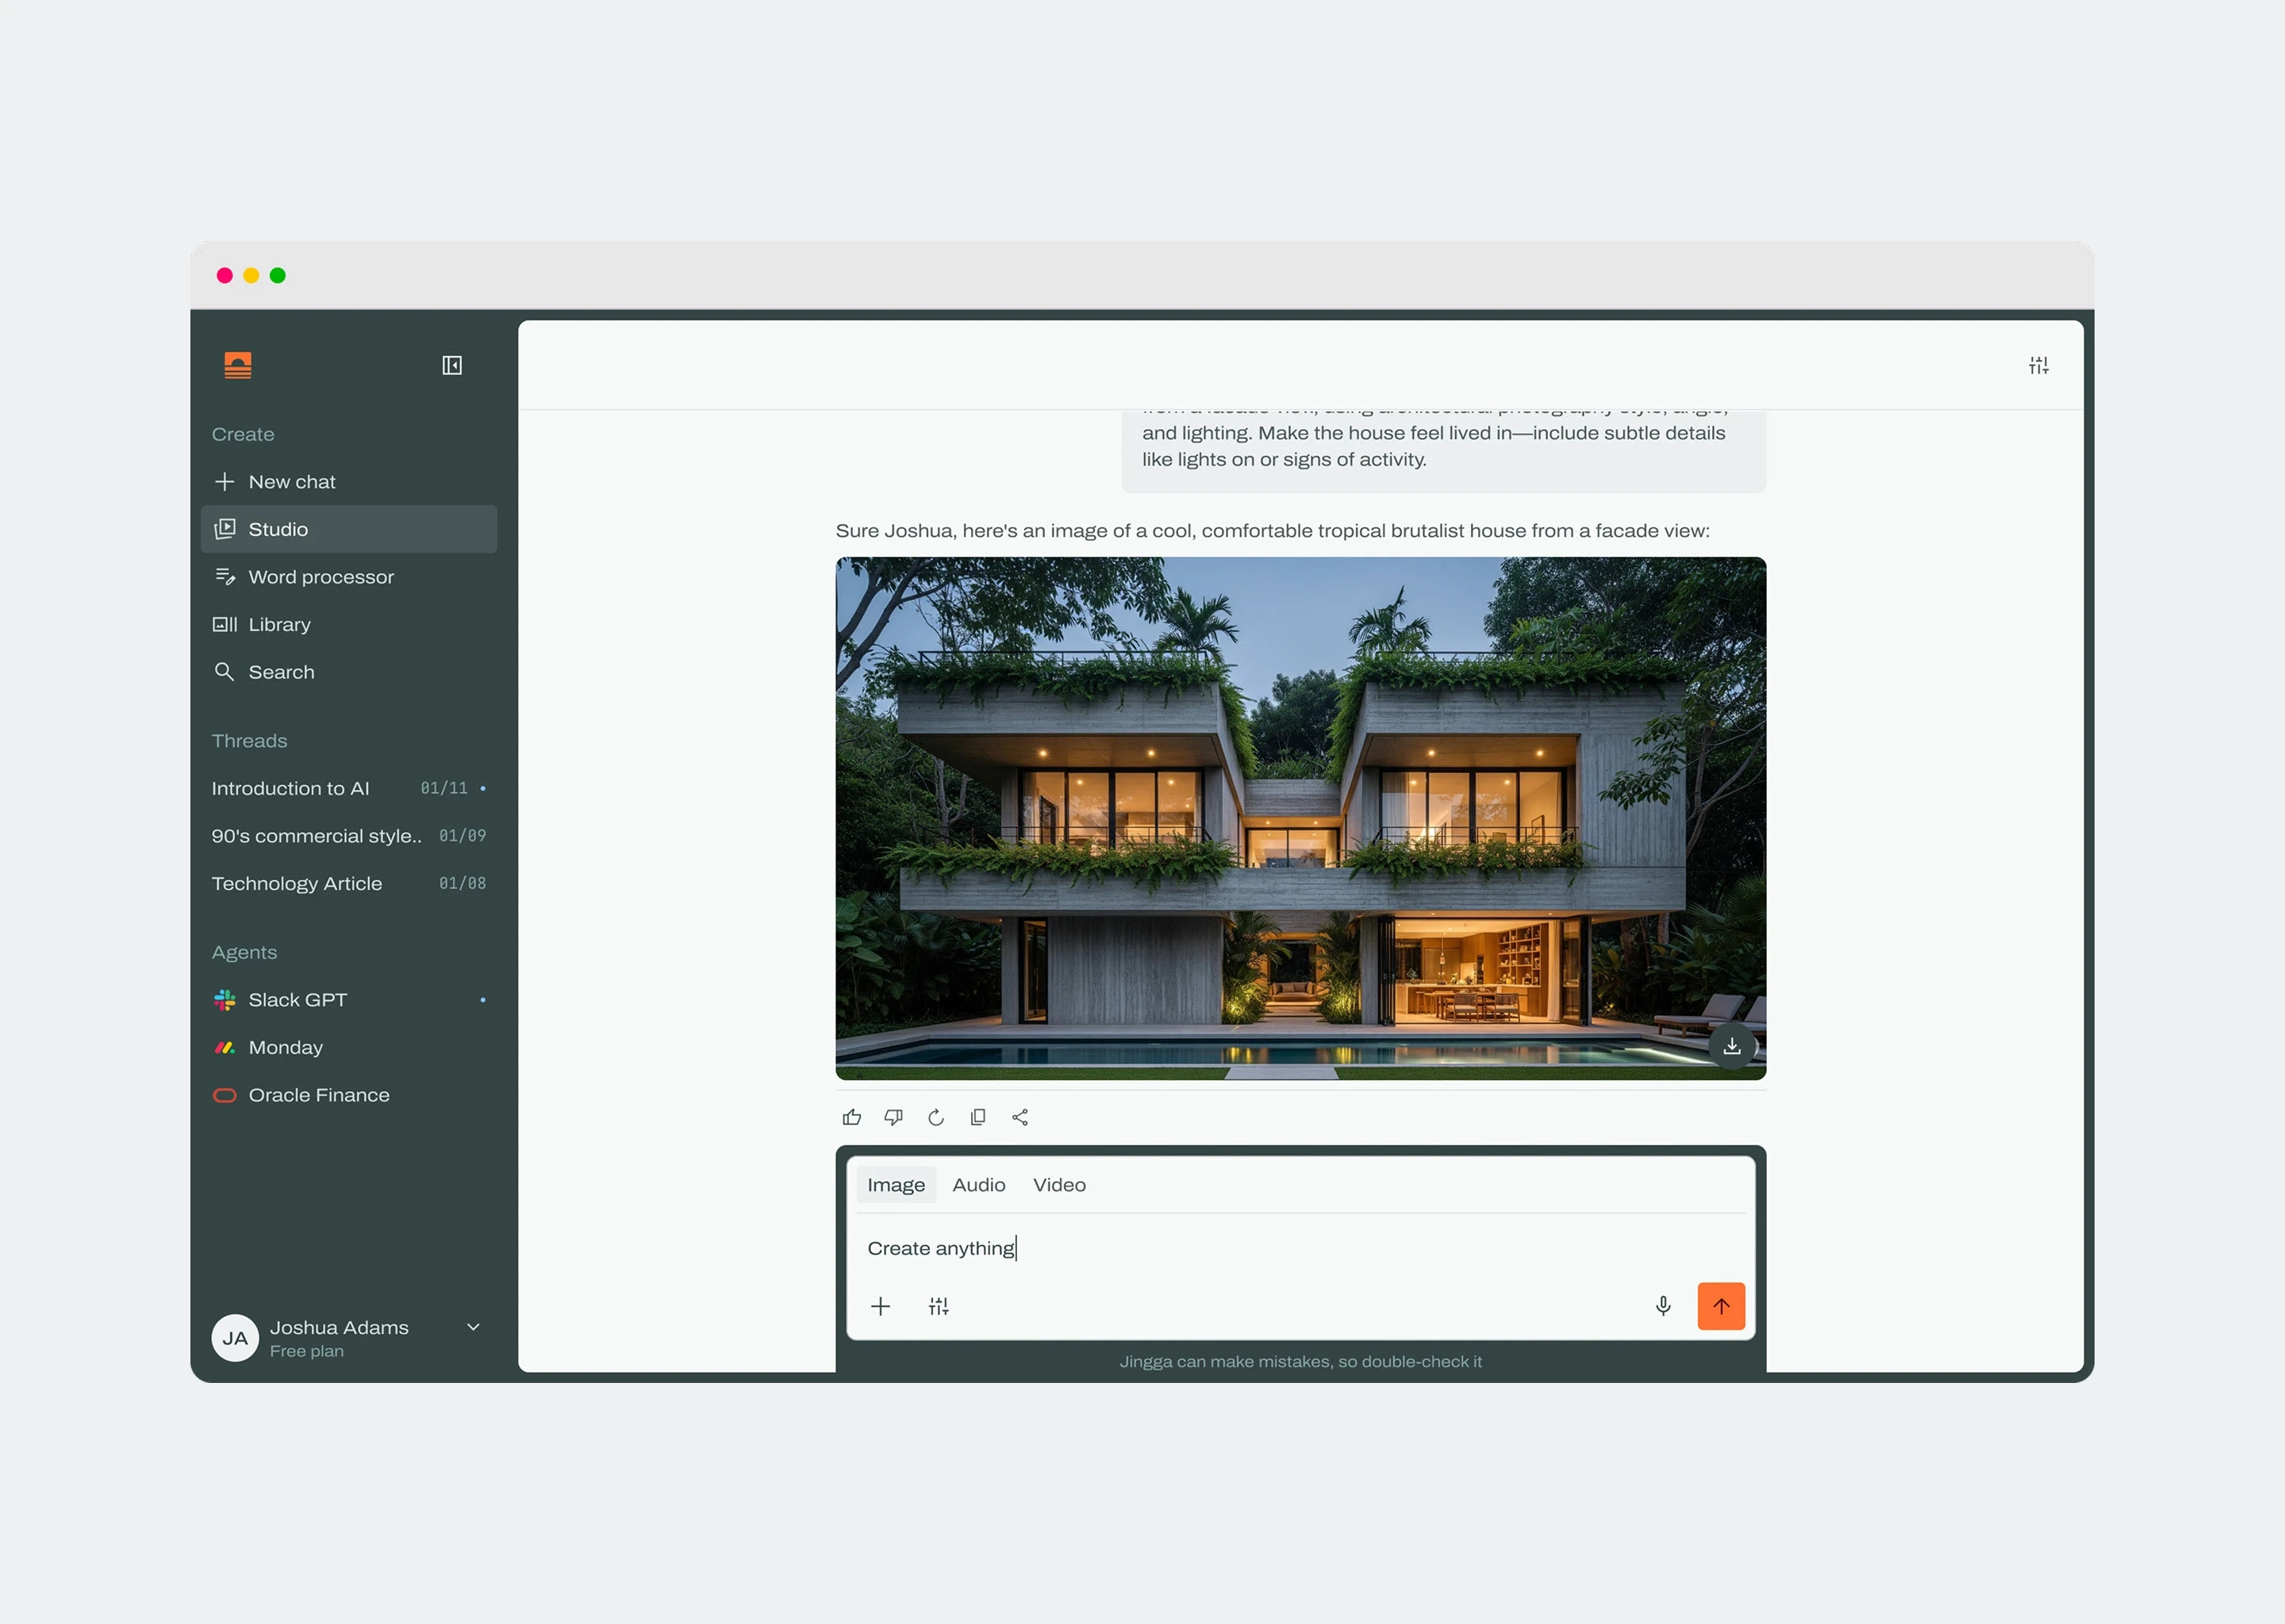Switch to the Video tab

[1058, 1185]
